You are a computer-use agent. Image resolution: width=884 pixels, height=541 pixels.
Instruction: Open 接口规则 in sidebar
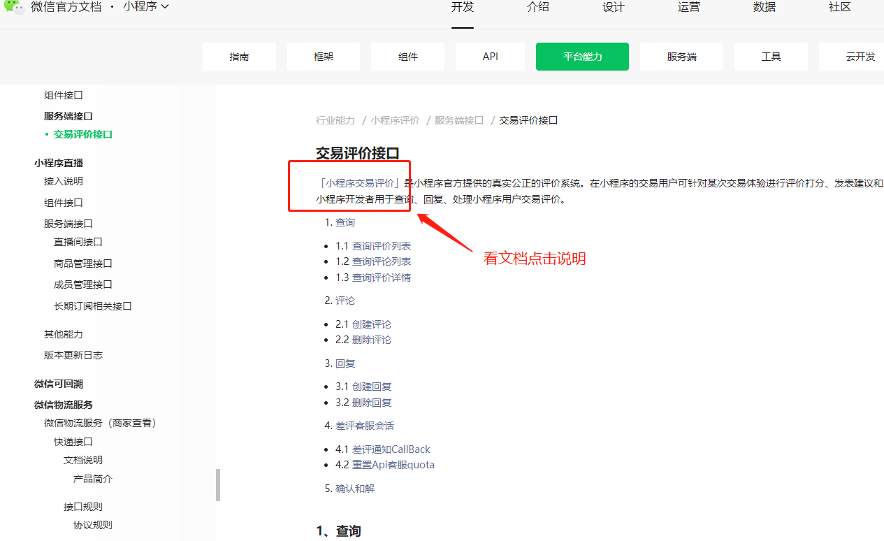[x=83, y=507]
